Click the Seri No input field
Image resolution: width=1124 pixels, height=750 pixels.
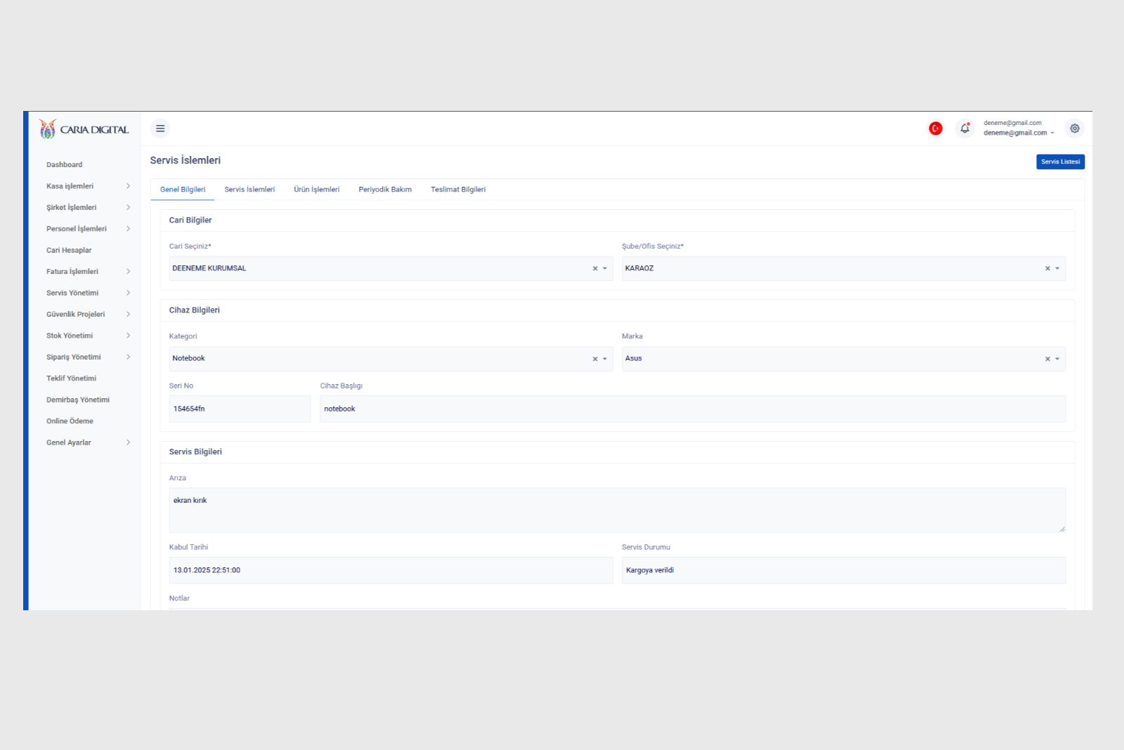(x=240, y=409)
